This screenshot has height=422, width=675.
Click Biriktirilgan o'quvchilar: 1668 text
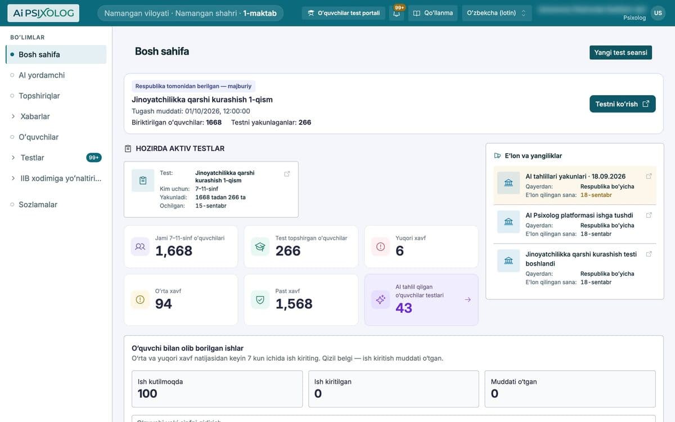(177, 122)
